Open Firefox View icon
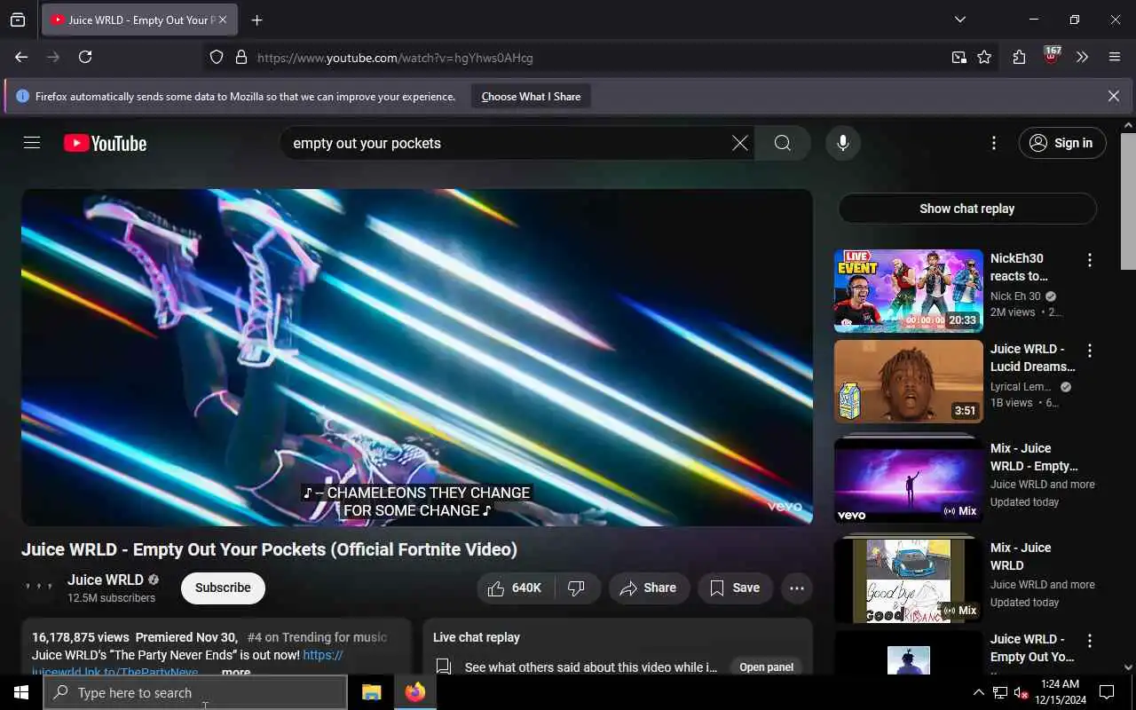1136x710 pixels. (18, 20)
